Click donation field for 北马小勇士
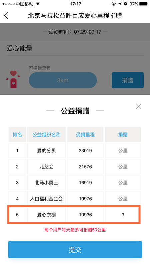 [123, 183]
